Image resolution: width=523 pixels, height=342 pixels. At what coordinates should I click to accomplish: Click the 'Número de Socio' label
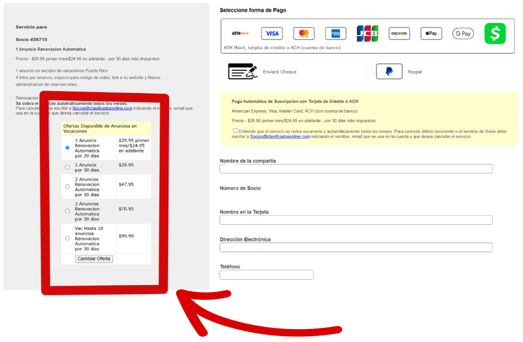pos(240,188)
